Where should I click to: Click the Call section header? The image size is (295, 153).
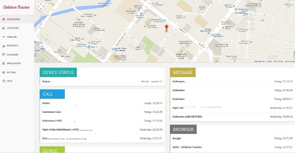tap(52, 94)
